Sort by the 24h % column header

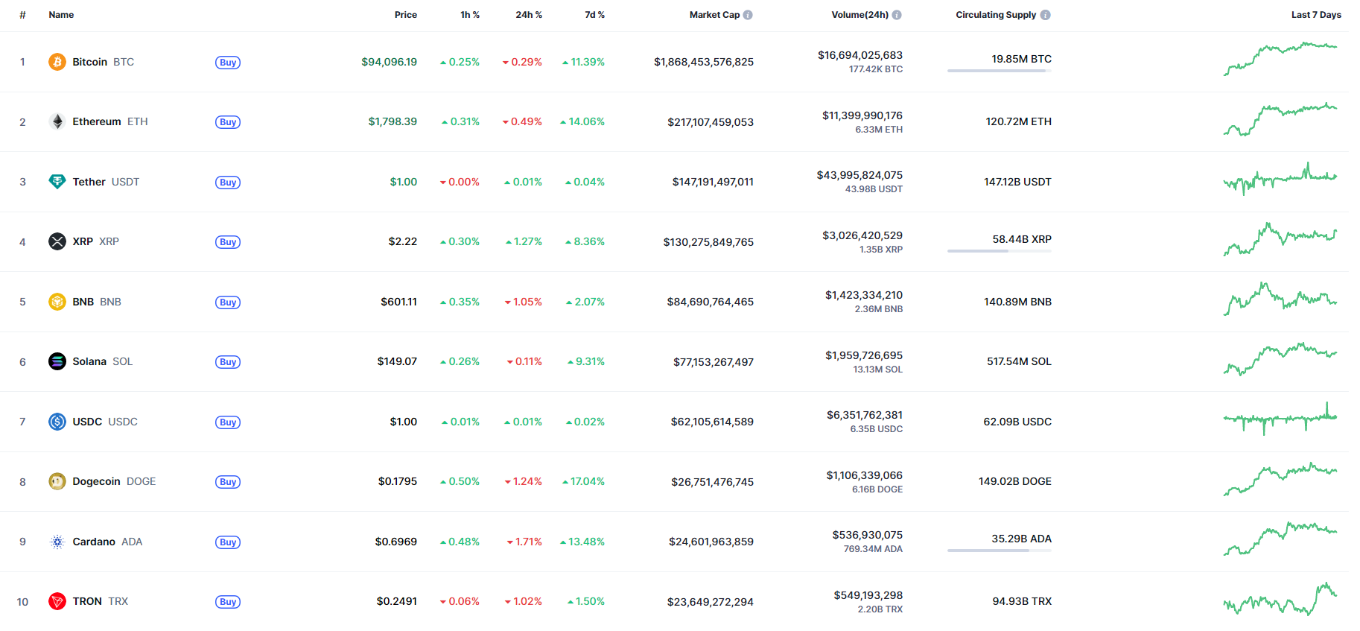point(529,15)
